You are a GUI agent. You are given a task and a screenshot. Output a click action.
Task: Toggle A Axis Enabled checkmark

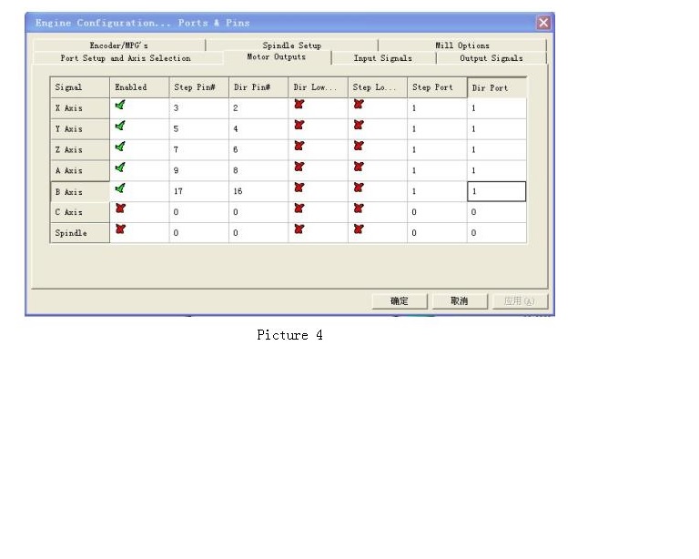click(x=120, y=168)
